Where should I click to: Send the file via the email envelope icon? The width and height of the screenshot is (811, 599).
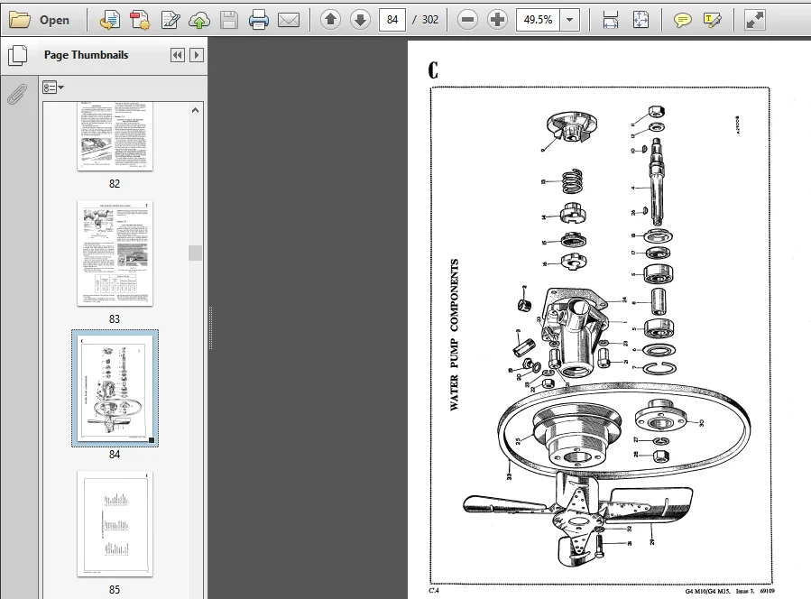pos(289,20)
